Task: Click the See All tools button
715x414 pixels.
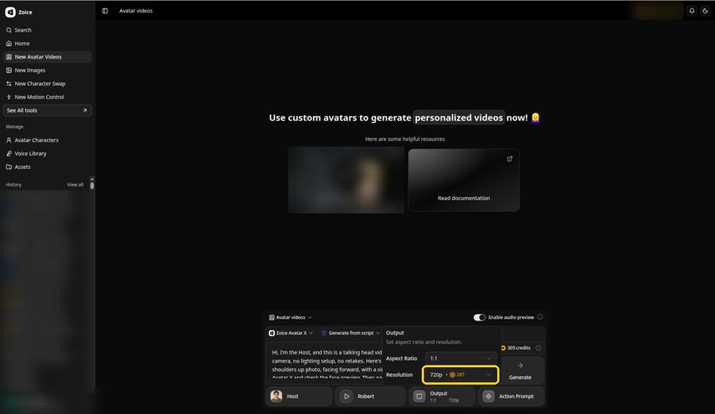Action: [x=48, y=110]
